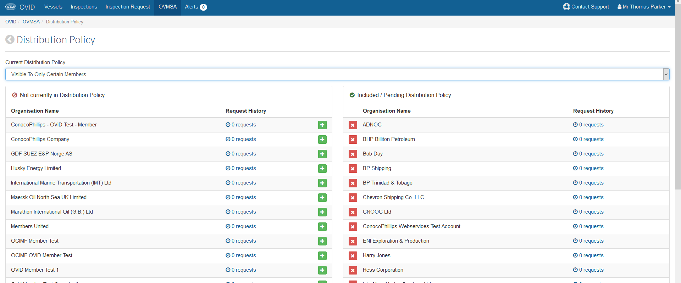The width and height of the screenshot is (681, 283).
Task: Remove Hess Corporation with red X
Action: 353,270
